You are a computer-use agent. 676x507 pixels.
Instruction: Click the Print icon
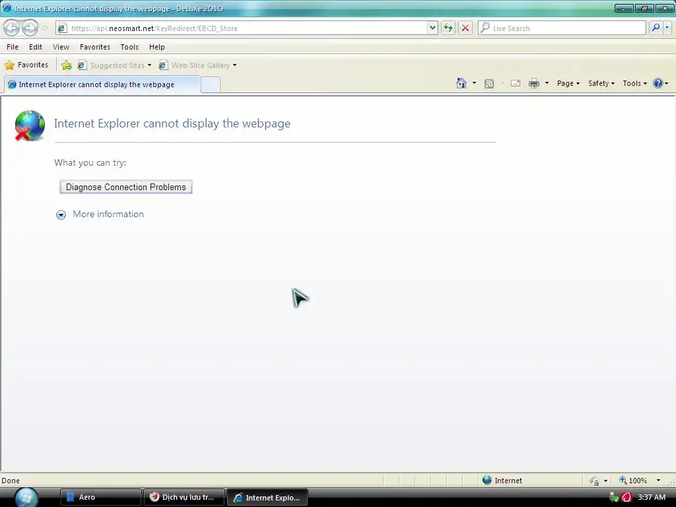(x=533, y=83)
